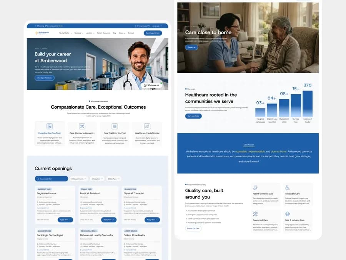Click the Current openings heading
346x260 pixels.
pos(53,168)
